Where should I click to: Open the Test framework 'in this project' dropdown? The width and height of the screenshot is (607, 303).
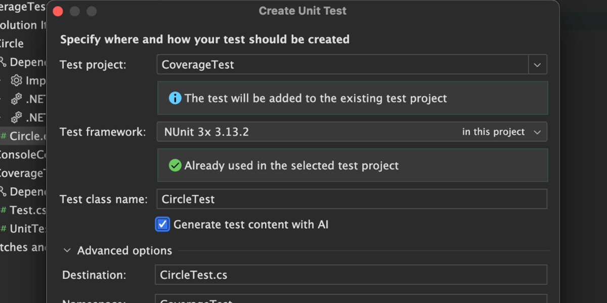tap(501, 132)
